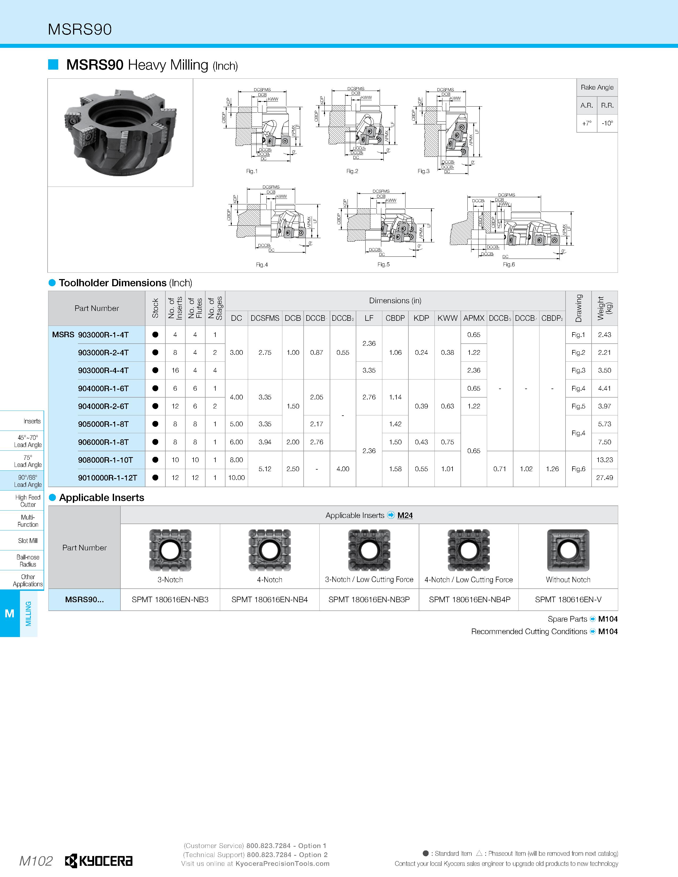Click the Phaseout Item triangle legend symbol

pyautogui.click(x=479, y=853)
